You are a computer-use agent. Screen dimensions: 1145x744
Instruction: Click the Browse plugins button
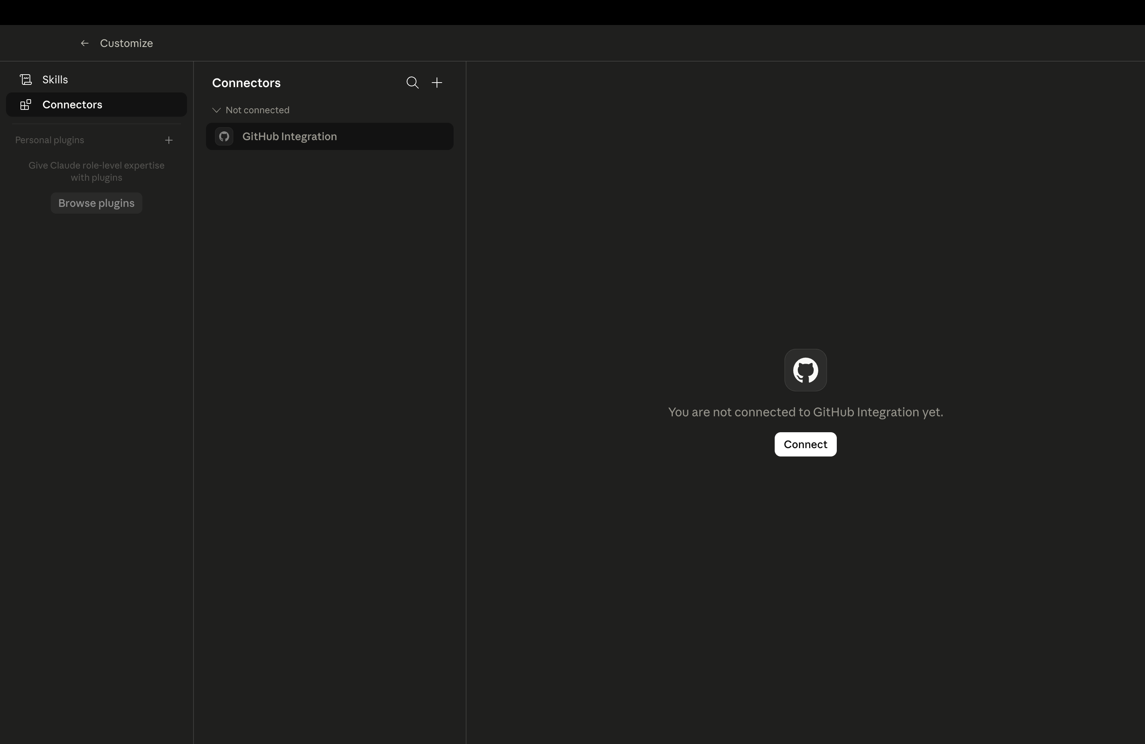pos(96,203)
